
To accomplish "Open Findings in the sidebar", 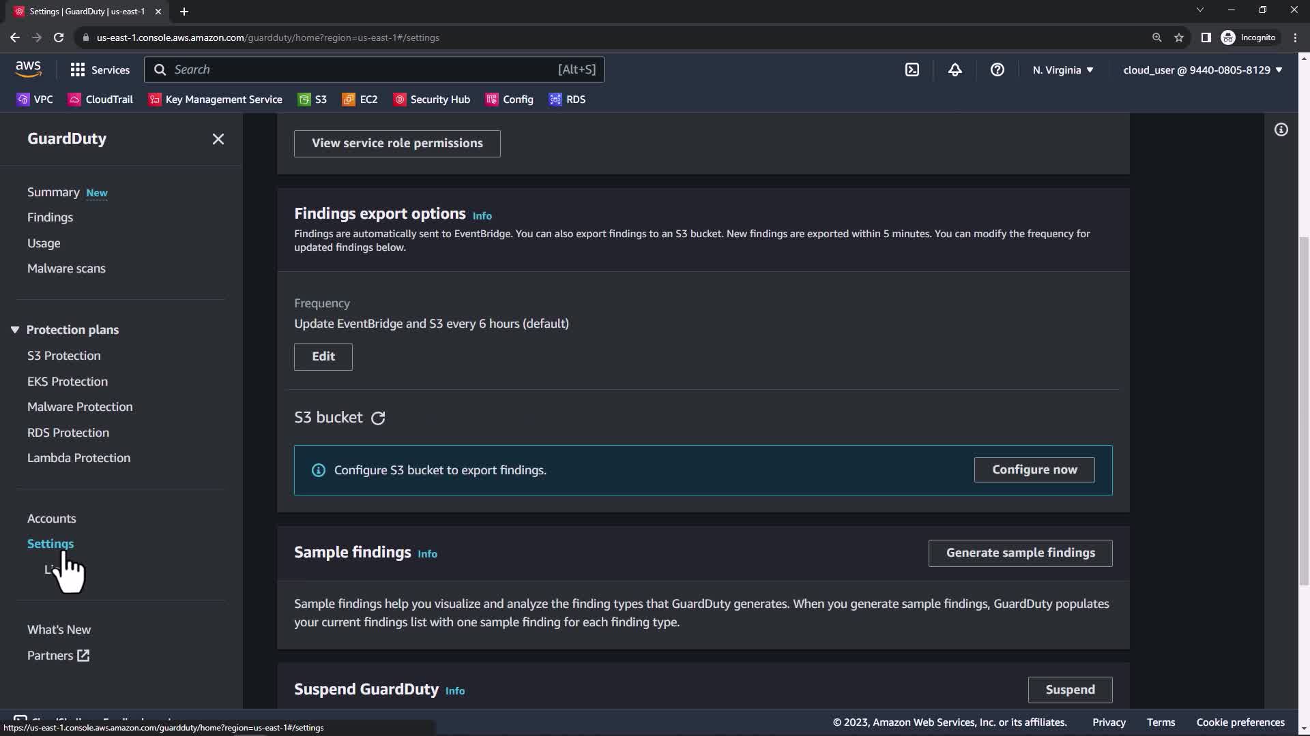I will [x=50, y=217].
